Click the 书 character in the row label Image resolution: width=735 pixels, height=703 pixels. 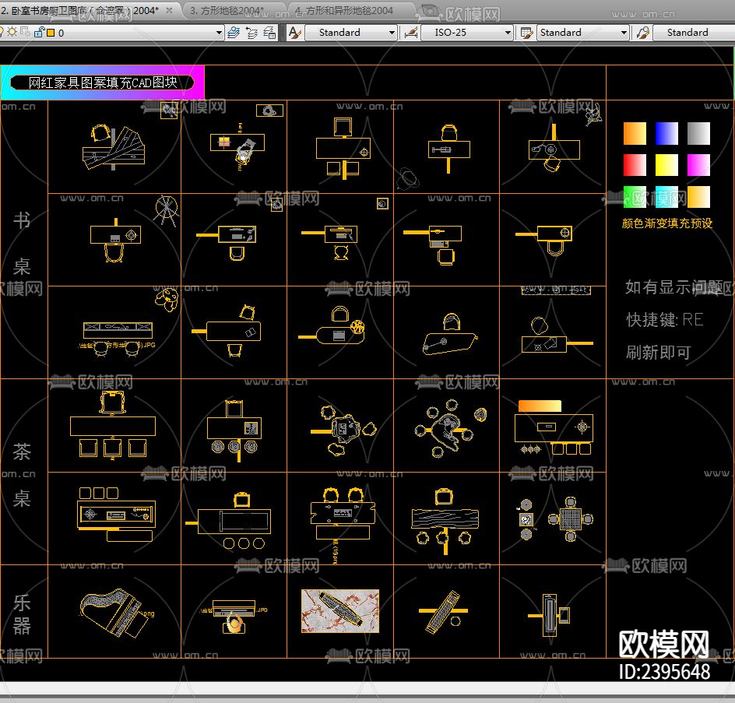22,220
